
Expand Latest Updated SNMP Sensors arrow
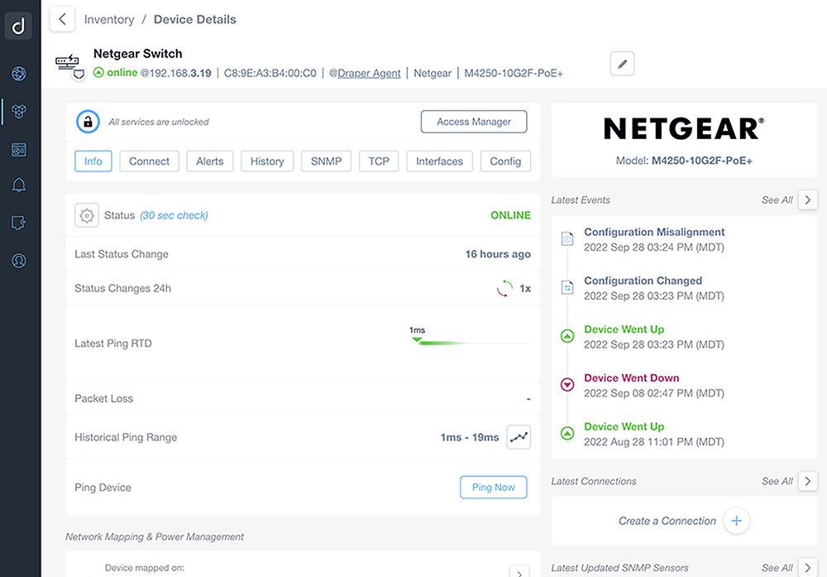coord(808,568)
